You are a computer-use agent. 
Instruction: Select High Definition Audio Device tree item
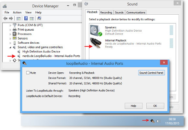point(41,51)
